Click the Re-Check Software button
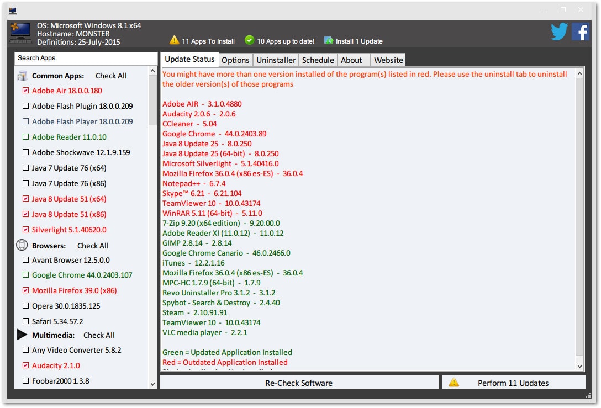 tap(299, 383)
